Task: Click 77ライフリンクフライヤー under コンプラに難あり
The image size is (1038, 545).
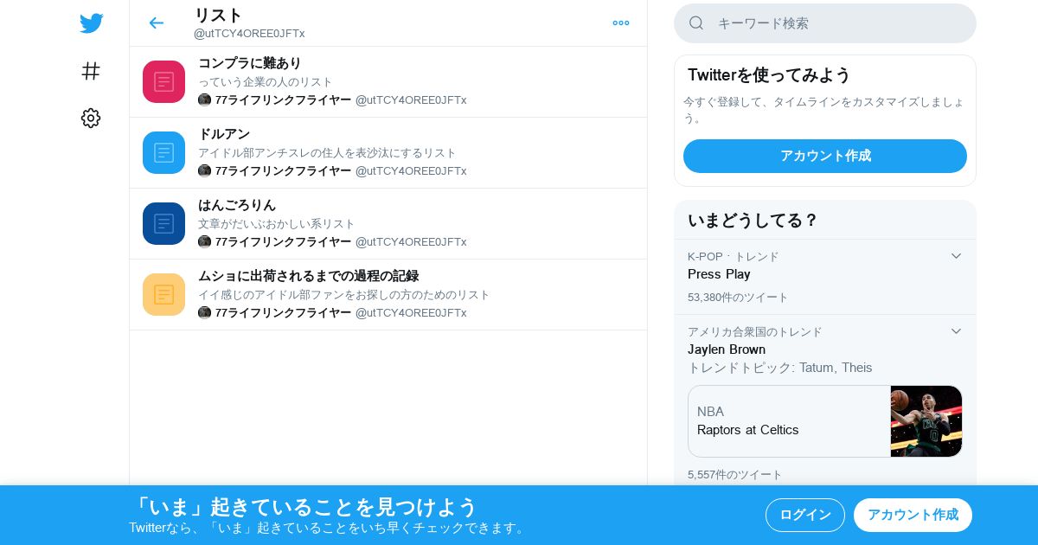Action: click(x=283, y=100)
